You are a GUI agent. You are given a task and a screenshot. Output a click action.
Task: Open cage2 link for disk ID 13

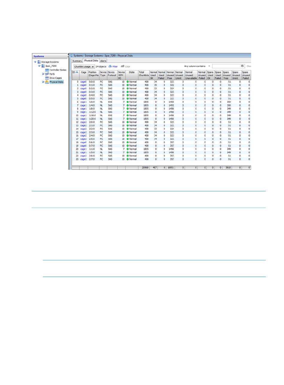coord(83,125)
